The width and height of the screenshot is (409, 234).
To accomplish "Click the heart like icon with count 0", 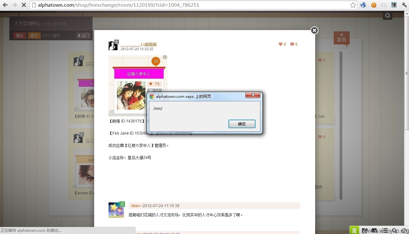I will point(280,44).
